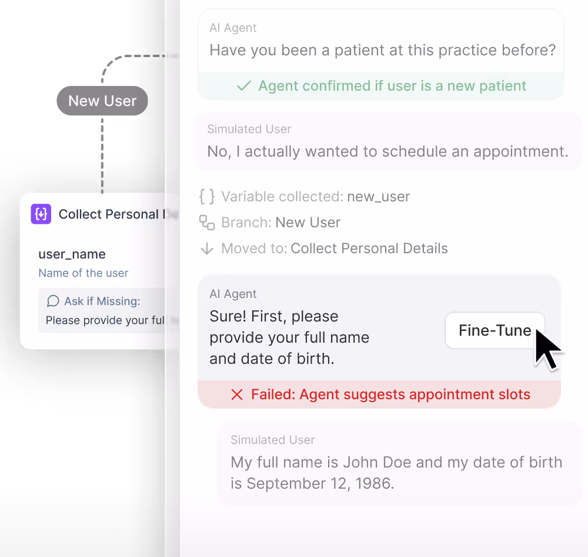Click the user_name variable label
Screen dimensions: 588x557
72,254
